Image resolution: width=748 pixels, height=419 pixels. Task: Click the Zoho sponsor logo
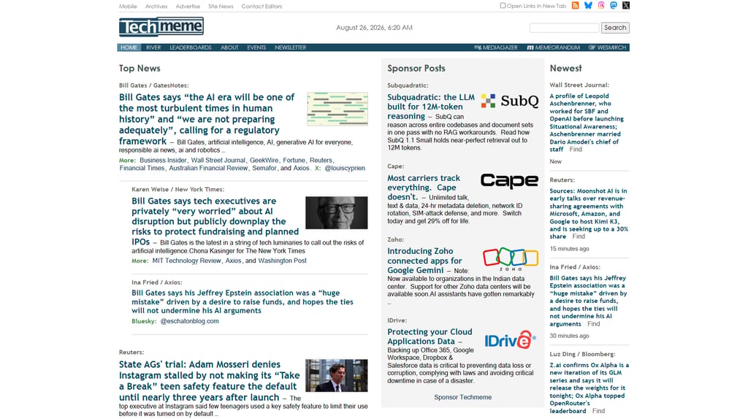tap(510, 259)
